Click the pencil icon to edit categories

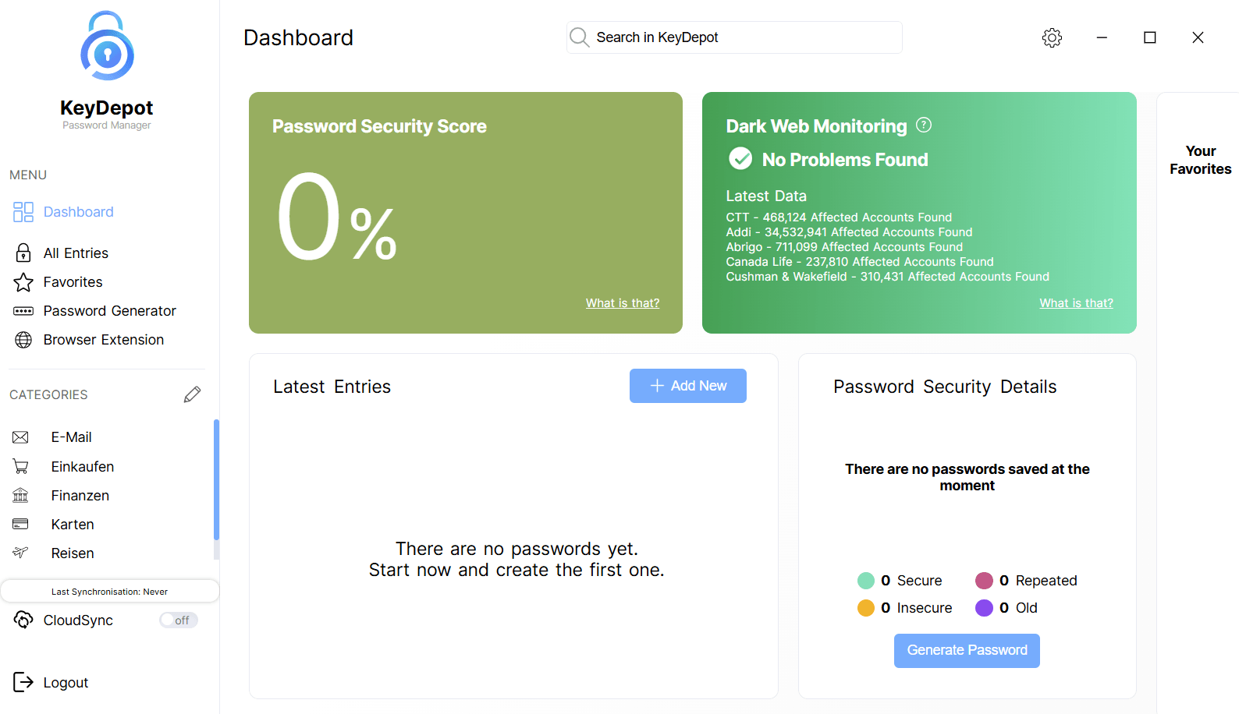[x=192, y=394]
